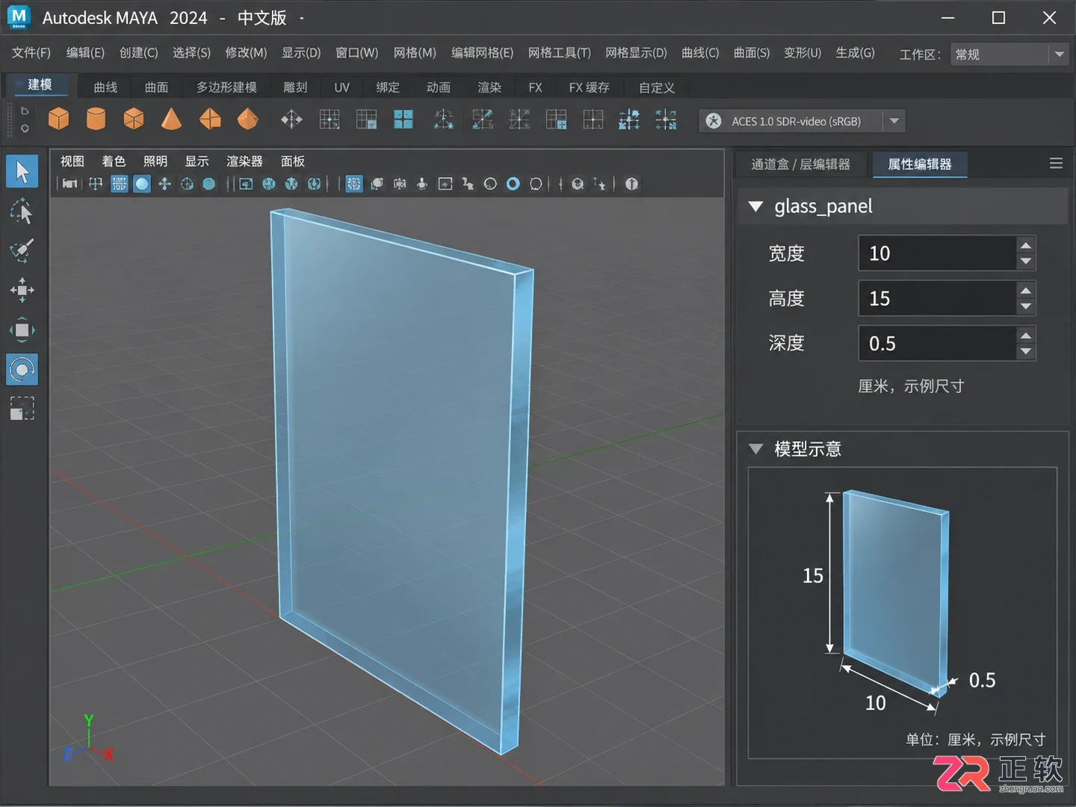Increase the 深度 value with up arrow
The height and width of the screenshot is (807, 1076).
(x=1026, y=336)
